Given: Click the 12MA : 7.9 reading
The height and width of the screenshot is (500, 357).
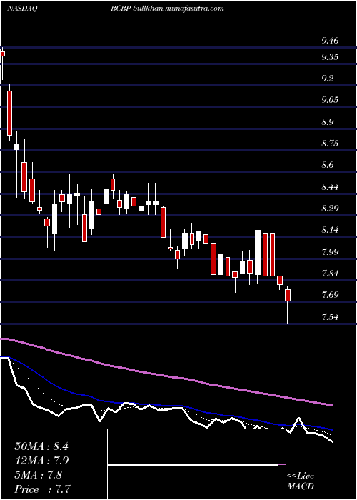Looking at the screenshot, I should pos(41,461).
